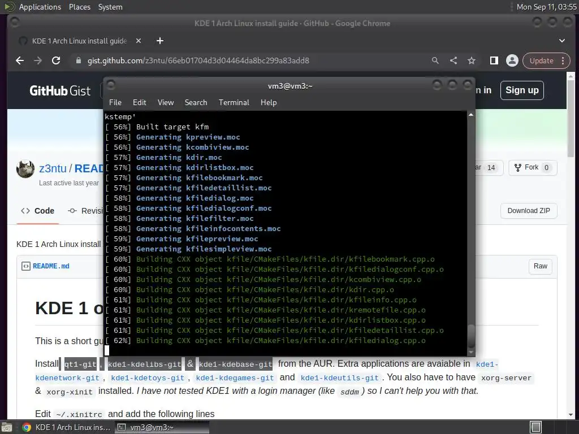Click the GitHub Gist logo
The width and height of the screenshot is (579, 434).
point(60,91)
